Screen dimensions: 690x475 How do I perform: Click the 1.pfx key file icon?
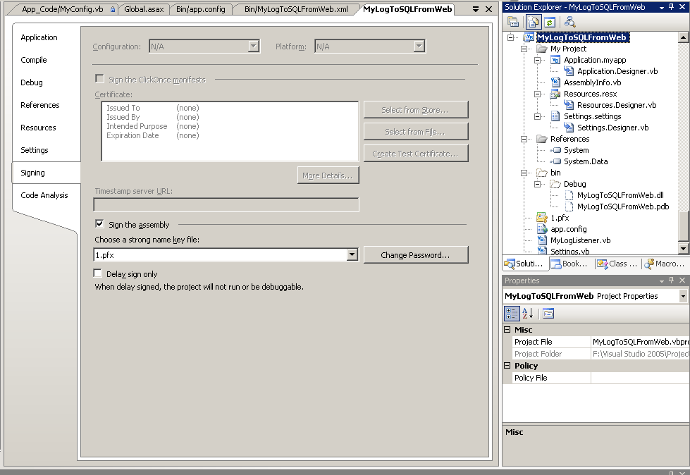pos(542,217)
